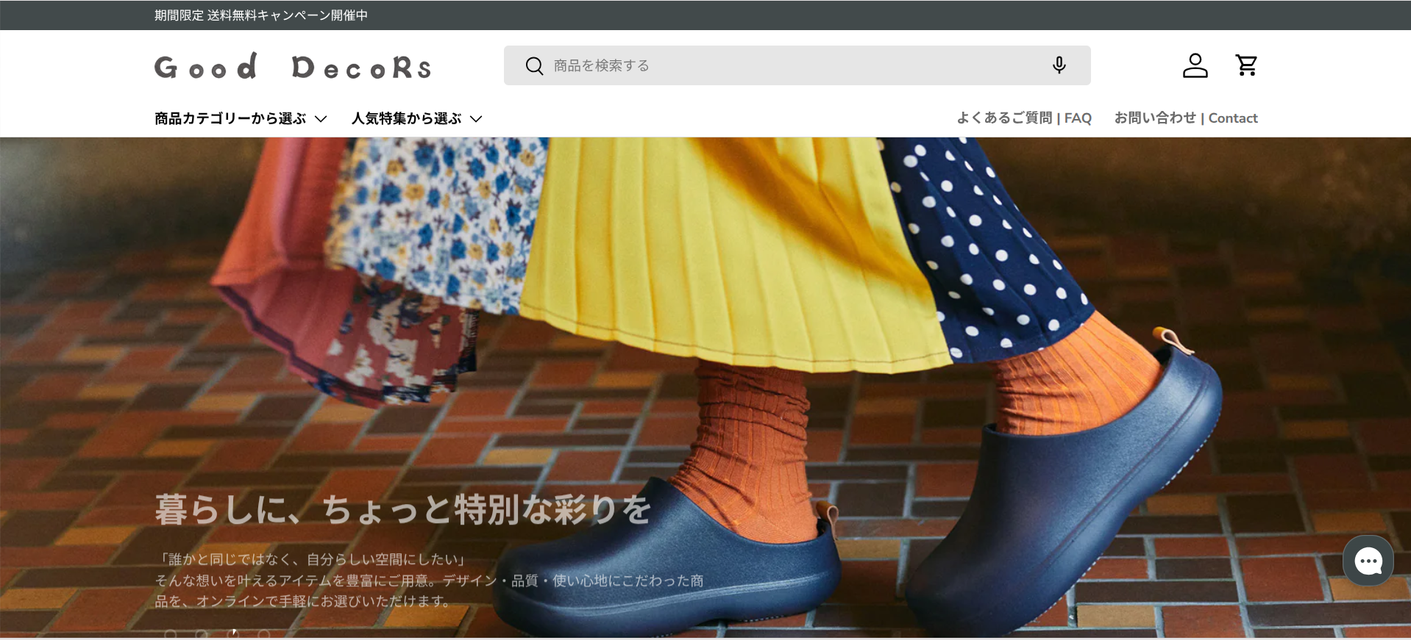Jump to the fourth slideshow pagination dot
Screen dimensions: 1411x640
click(x=264, y=633)
